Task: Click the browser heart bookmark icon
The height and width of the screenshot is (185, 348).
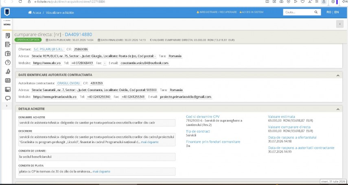Action: click(x=302, y=2)
